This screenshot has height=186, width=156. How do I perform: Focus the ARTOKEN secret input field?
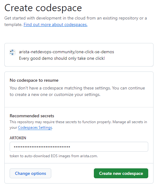79,147
